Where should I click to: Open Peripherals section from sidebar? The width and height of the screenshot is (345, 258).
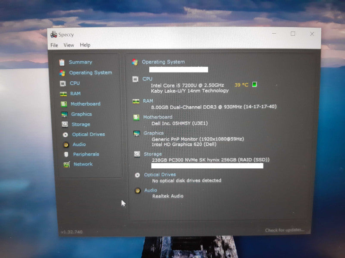(x=86, y=154)
